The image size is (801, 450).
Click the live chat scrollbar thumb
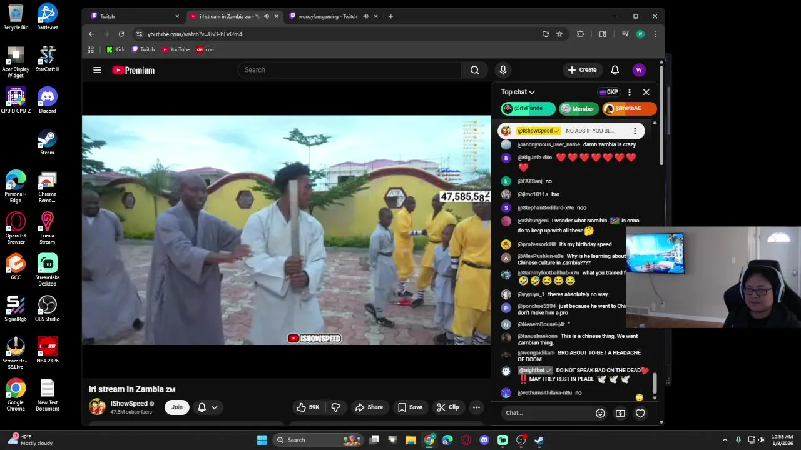pos(655,383)
